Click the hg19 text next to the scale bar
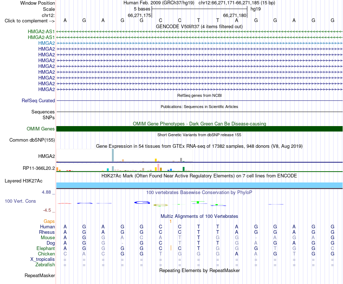Image resolution: width=343 pixels, height=284 pixels. click(x=256, y=9)
